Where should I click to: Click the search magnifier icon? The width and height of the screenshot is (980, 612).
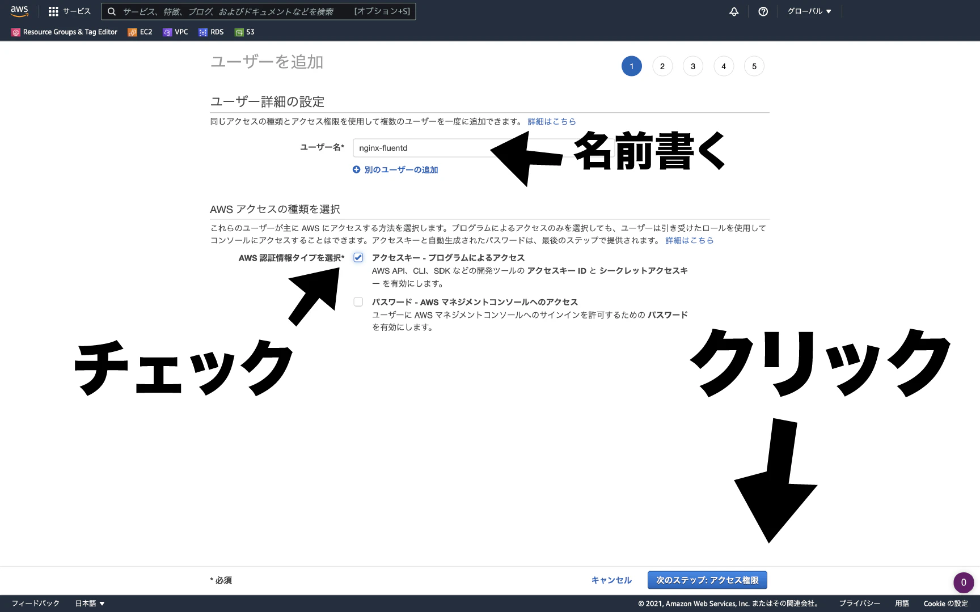[112, 11]
